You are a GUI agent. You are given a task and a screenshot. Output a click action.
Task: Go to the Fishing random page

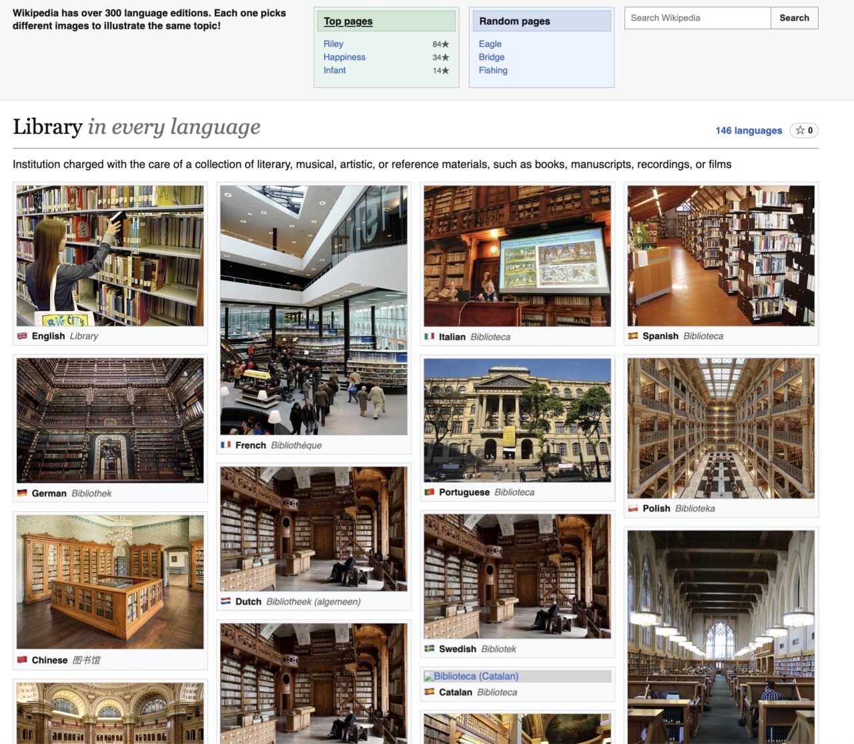coord(492,71)
